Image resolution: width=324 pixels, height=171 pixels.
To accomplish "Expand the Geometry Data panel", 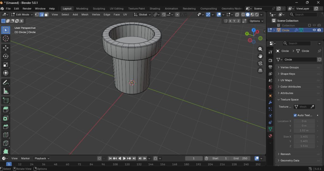I will click(290, 161).
